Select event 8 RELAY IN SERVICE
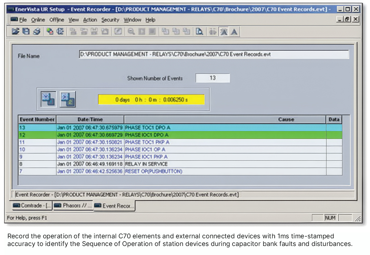The image size is (370, 255). 180,164
